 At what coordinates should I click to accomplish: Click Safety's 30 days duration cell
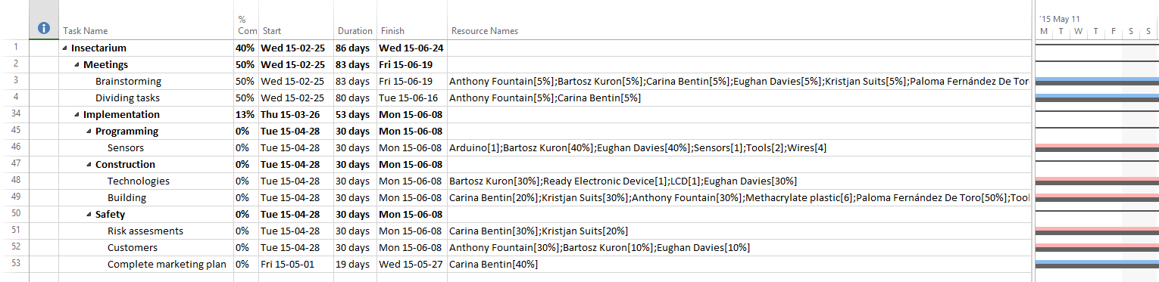point(355,215)
